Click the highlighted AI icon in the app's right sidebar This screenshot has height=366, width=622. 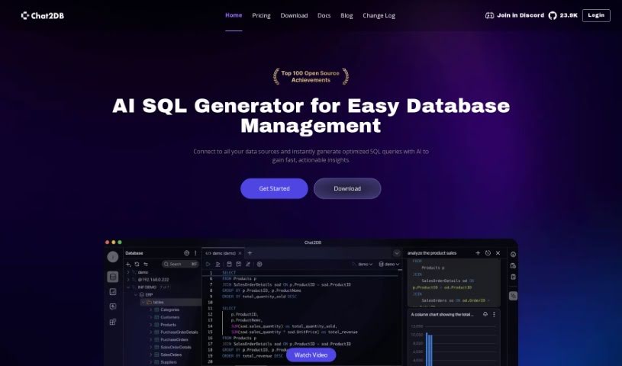(513, 296)
